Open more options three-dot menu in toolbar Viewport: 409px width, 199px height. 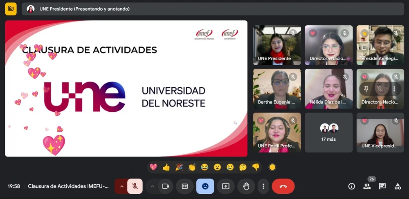pyautogui.click(x=263, y=186)
